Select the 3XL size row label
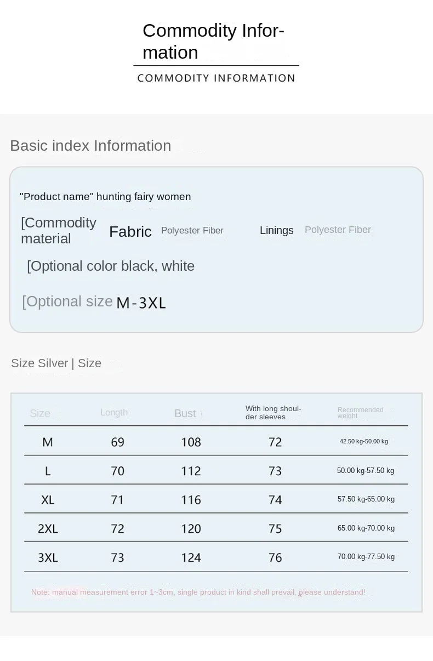This screenshot has height=661, width=433. coord(48,558)
